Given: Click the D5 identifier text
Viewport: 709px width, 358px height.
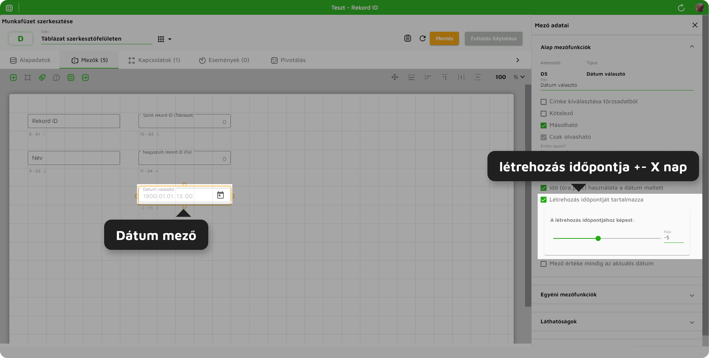Looking at the screenshot, I should coord(544,74).
